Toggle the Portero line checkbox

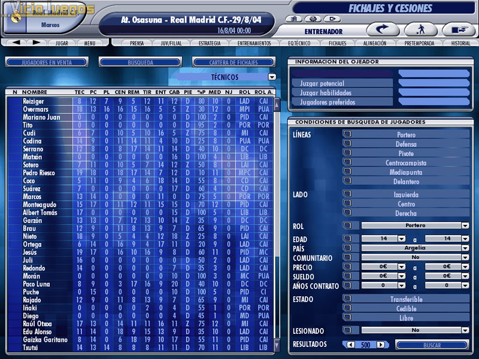point(347,134)
